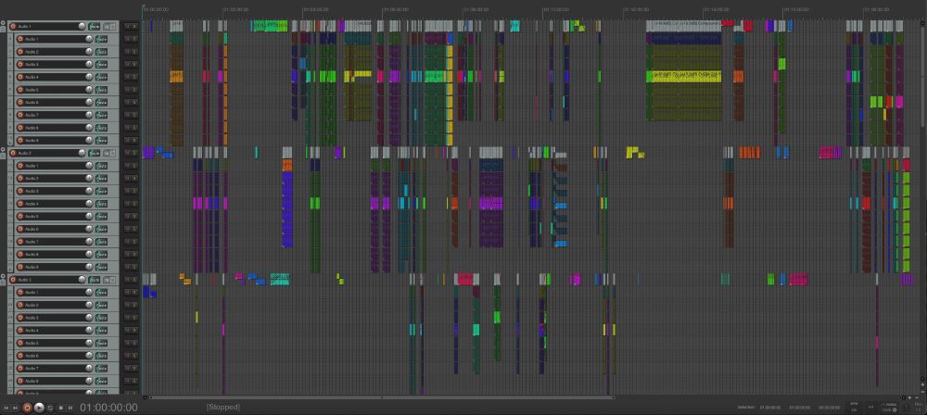Click green envelope button on third folder track
927x415 pixels.
click(x=94, y=280)
